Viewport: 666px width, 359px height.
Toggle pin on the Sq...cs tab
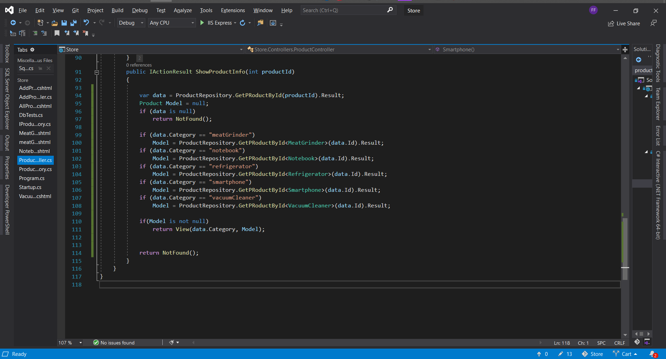tap(40, 68)
